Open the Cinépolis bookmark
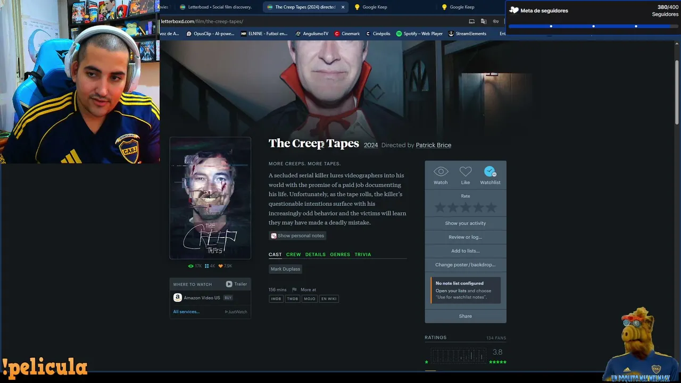 point(378,34)
